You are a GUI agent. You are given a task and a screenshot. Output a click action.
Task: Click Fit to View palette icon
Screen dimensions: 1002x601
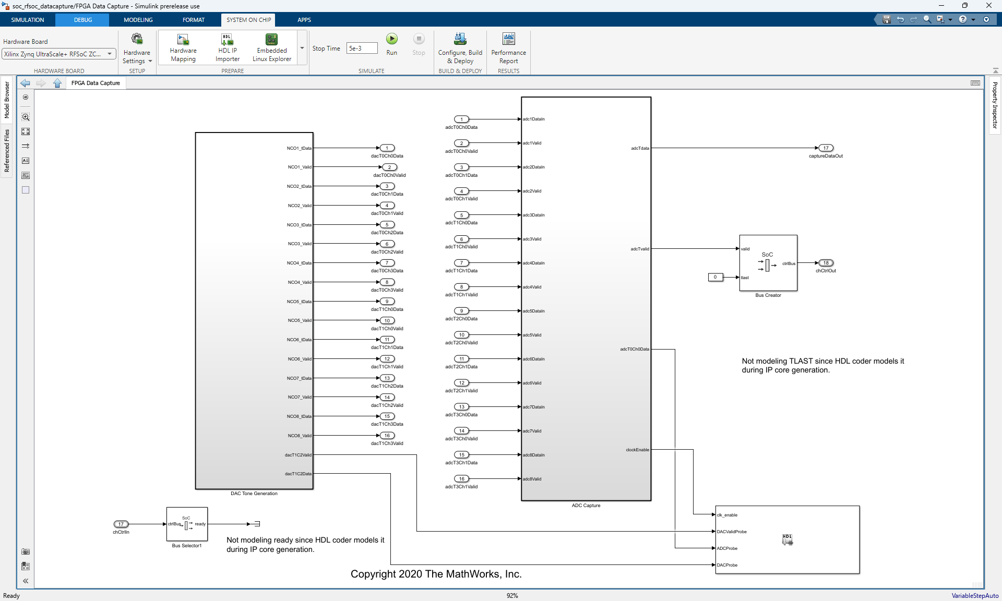[26, 131]
